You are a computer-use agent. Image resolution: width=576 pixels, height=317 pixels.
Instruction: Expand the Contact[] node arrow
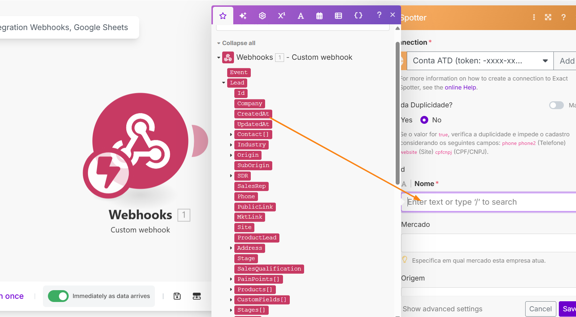tap(231, 135)
